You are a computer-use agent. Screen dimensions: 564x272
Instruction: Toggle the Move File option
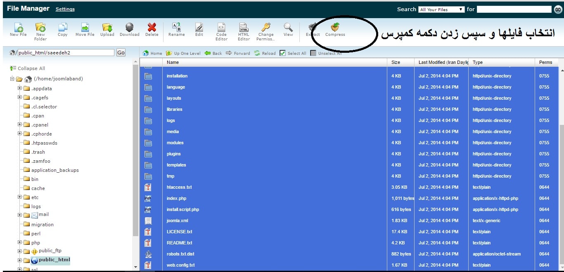pos(85,29)
